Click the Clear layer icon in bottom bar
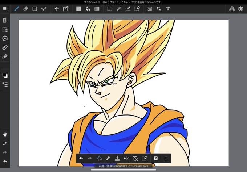The height and width of the screenshot is (172, 247). coord(145,158)
